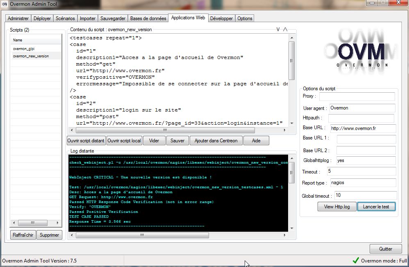
Task: Run the test with Lancer le test
Action: (376, 207)
